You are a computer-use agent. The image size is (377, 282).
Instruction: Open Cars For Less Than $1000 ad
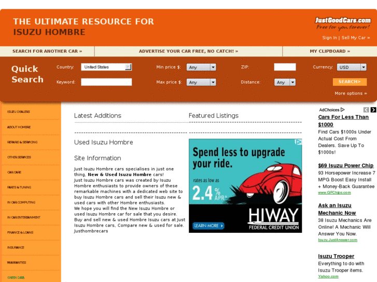tap(343, 121)
